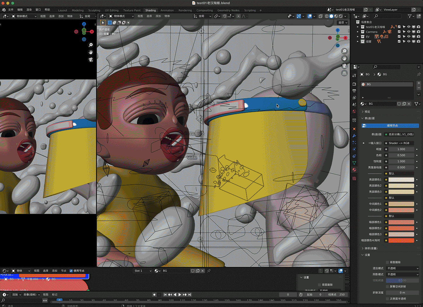This screenshot has height=307, width=423.
Task: Click the 明度 value field
Action: tap(401, 149)
